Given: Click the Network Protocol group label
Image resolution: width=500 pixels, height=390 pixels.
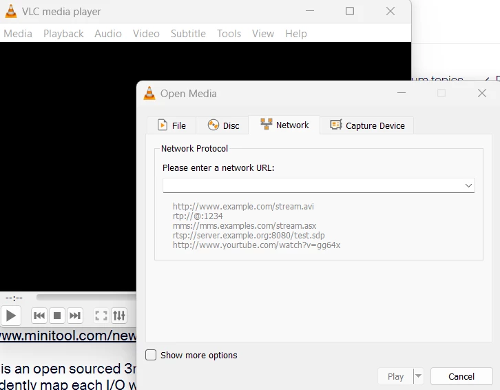Looking at the screenshot, I should [x=194, y=148].
